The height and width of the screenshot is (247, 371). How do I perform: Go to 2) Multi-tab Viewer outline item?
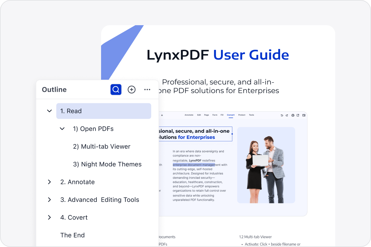click(x=101, y=147)
